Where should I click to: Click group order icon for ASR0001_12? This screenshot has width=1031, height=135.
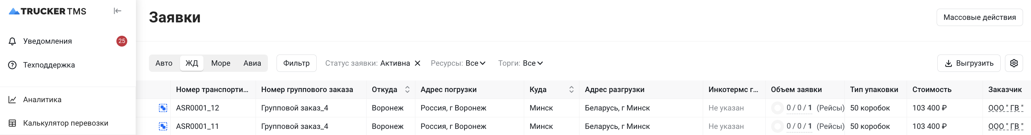(x=163, y=108)
